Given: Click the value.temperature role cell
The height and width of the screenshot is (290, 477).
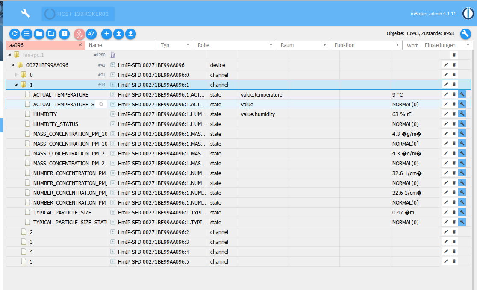Looking at the screenshot, I should click(262, 94).
